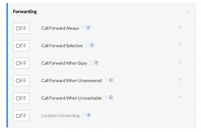Screen dimensions: 201x132
Task: Open help for Call Forward Always
Action: point(83,28)
